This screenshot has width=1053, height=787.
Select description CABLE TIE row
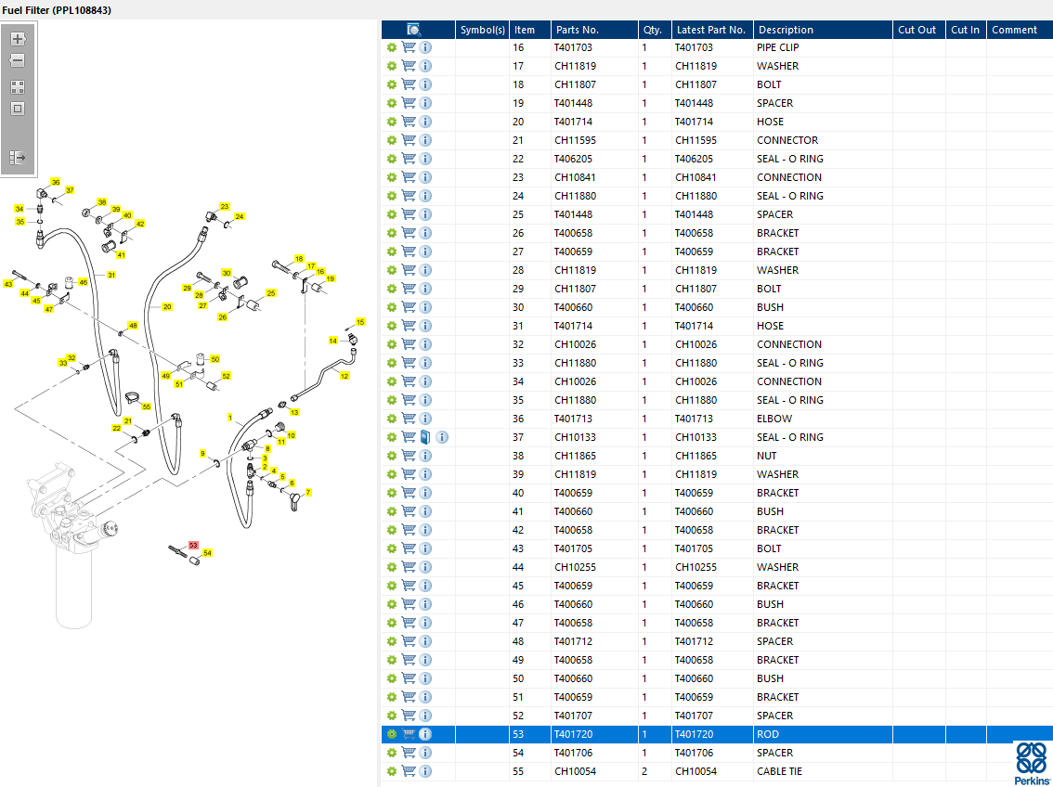pyautogui.click(x=779, y=771)
